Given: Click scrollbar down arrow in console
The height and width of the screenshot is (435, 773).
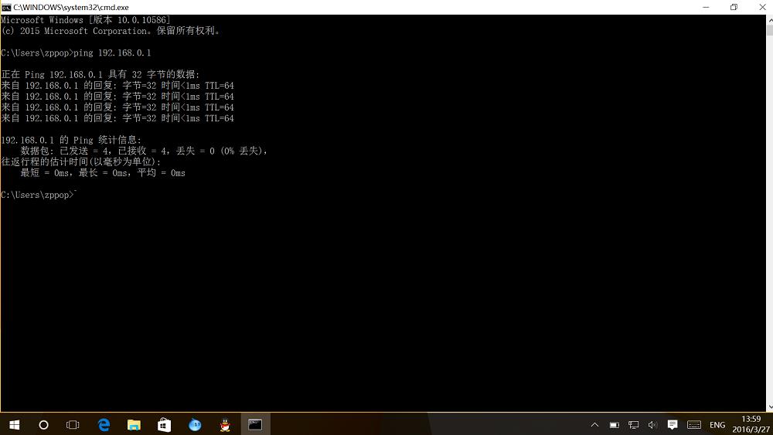Looking at the screenshot, I should [x=770, y=407].
